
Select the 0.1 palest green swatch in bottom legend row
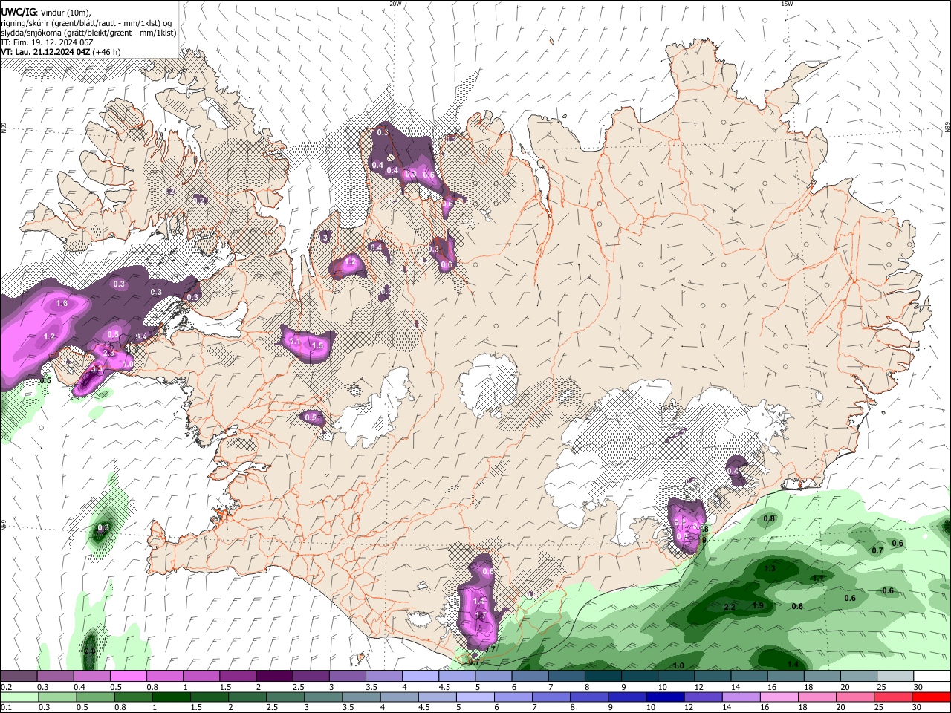19,697
